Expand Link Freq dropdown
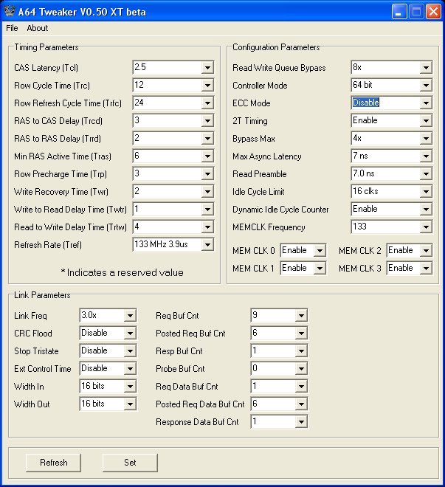445x487 pixels. coord(130,316)
